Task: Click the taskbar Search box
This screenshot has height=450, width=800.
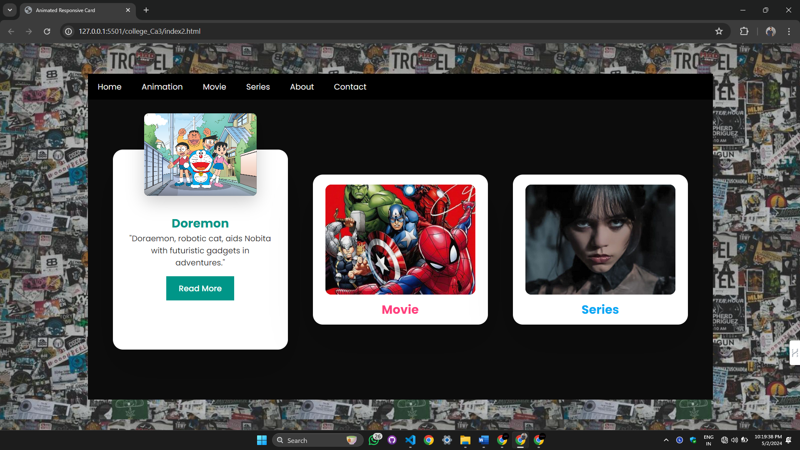Action: (x=317, y=440)
